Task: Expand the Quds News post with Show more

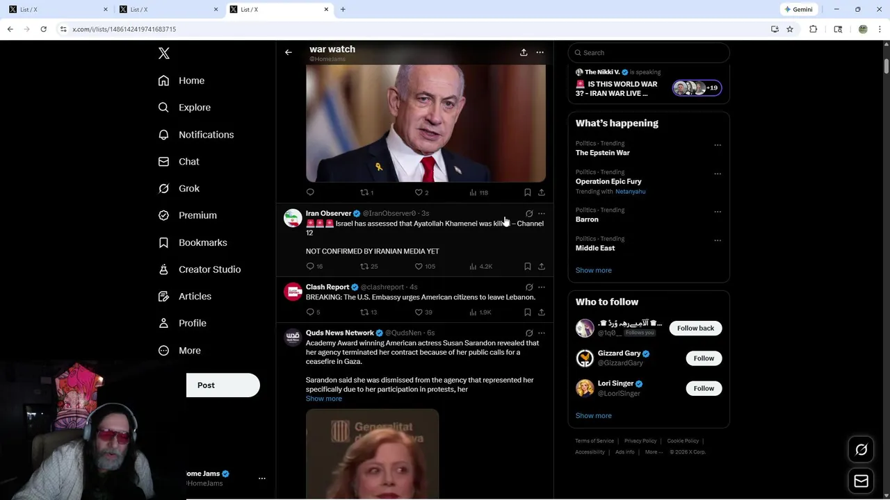Action: pyautogui.click(x=323, y=399)
